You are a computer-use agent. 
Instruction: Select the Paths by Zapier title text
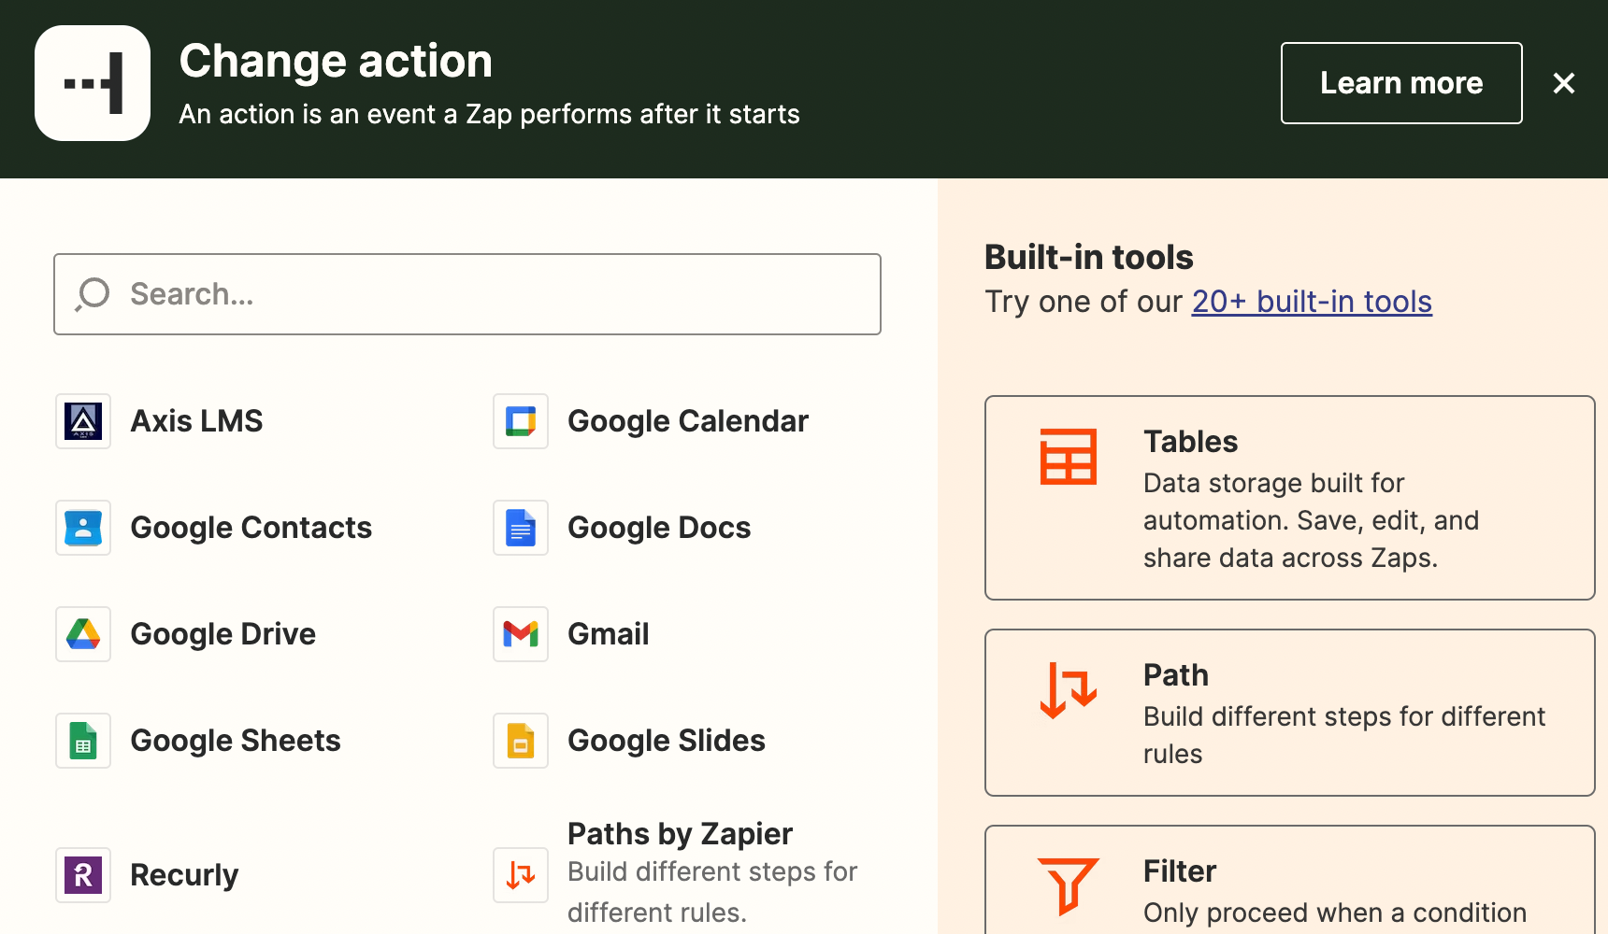click(x=680, y=833)
